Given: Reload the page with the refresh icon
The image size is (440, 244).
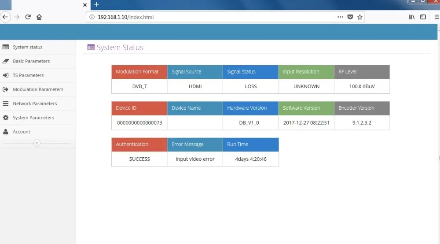Looking at the screenshot, I should pos(28,17).
